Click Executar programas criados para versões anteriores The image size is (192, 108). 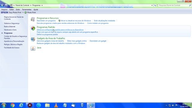(61, 23)
